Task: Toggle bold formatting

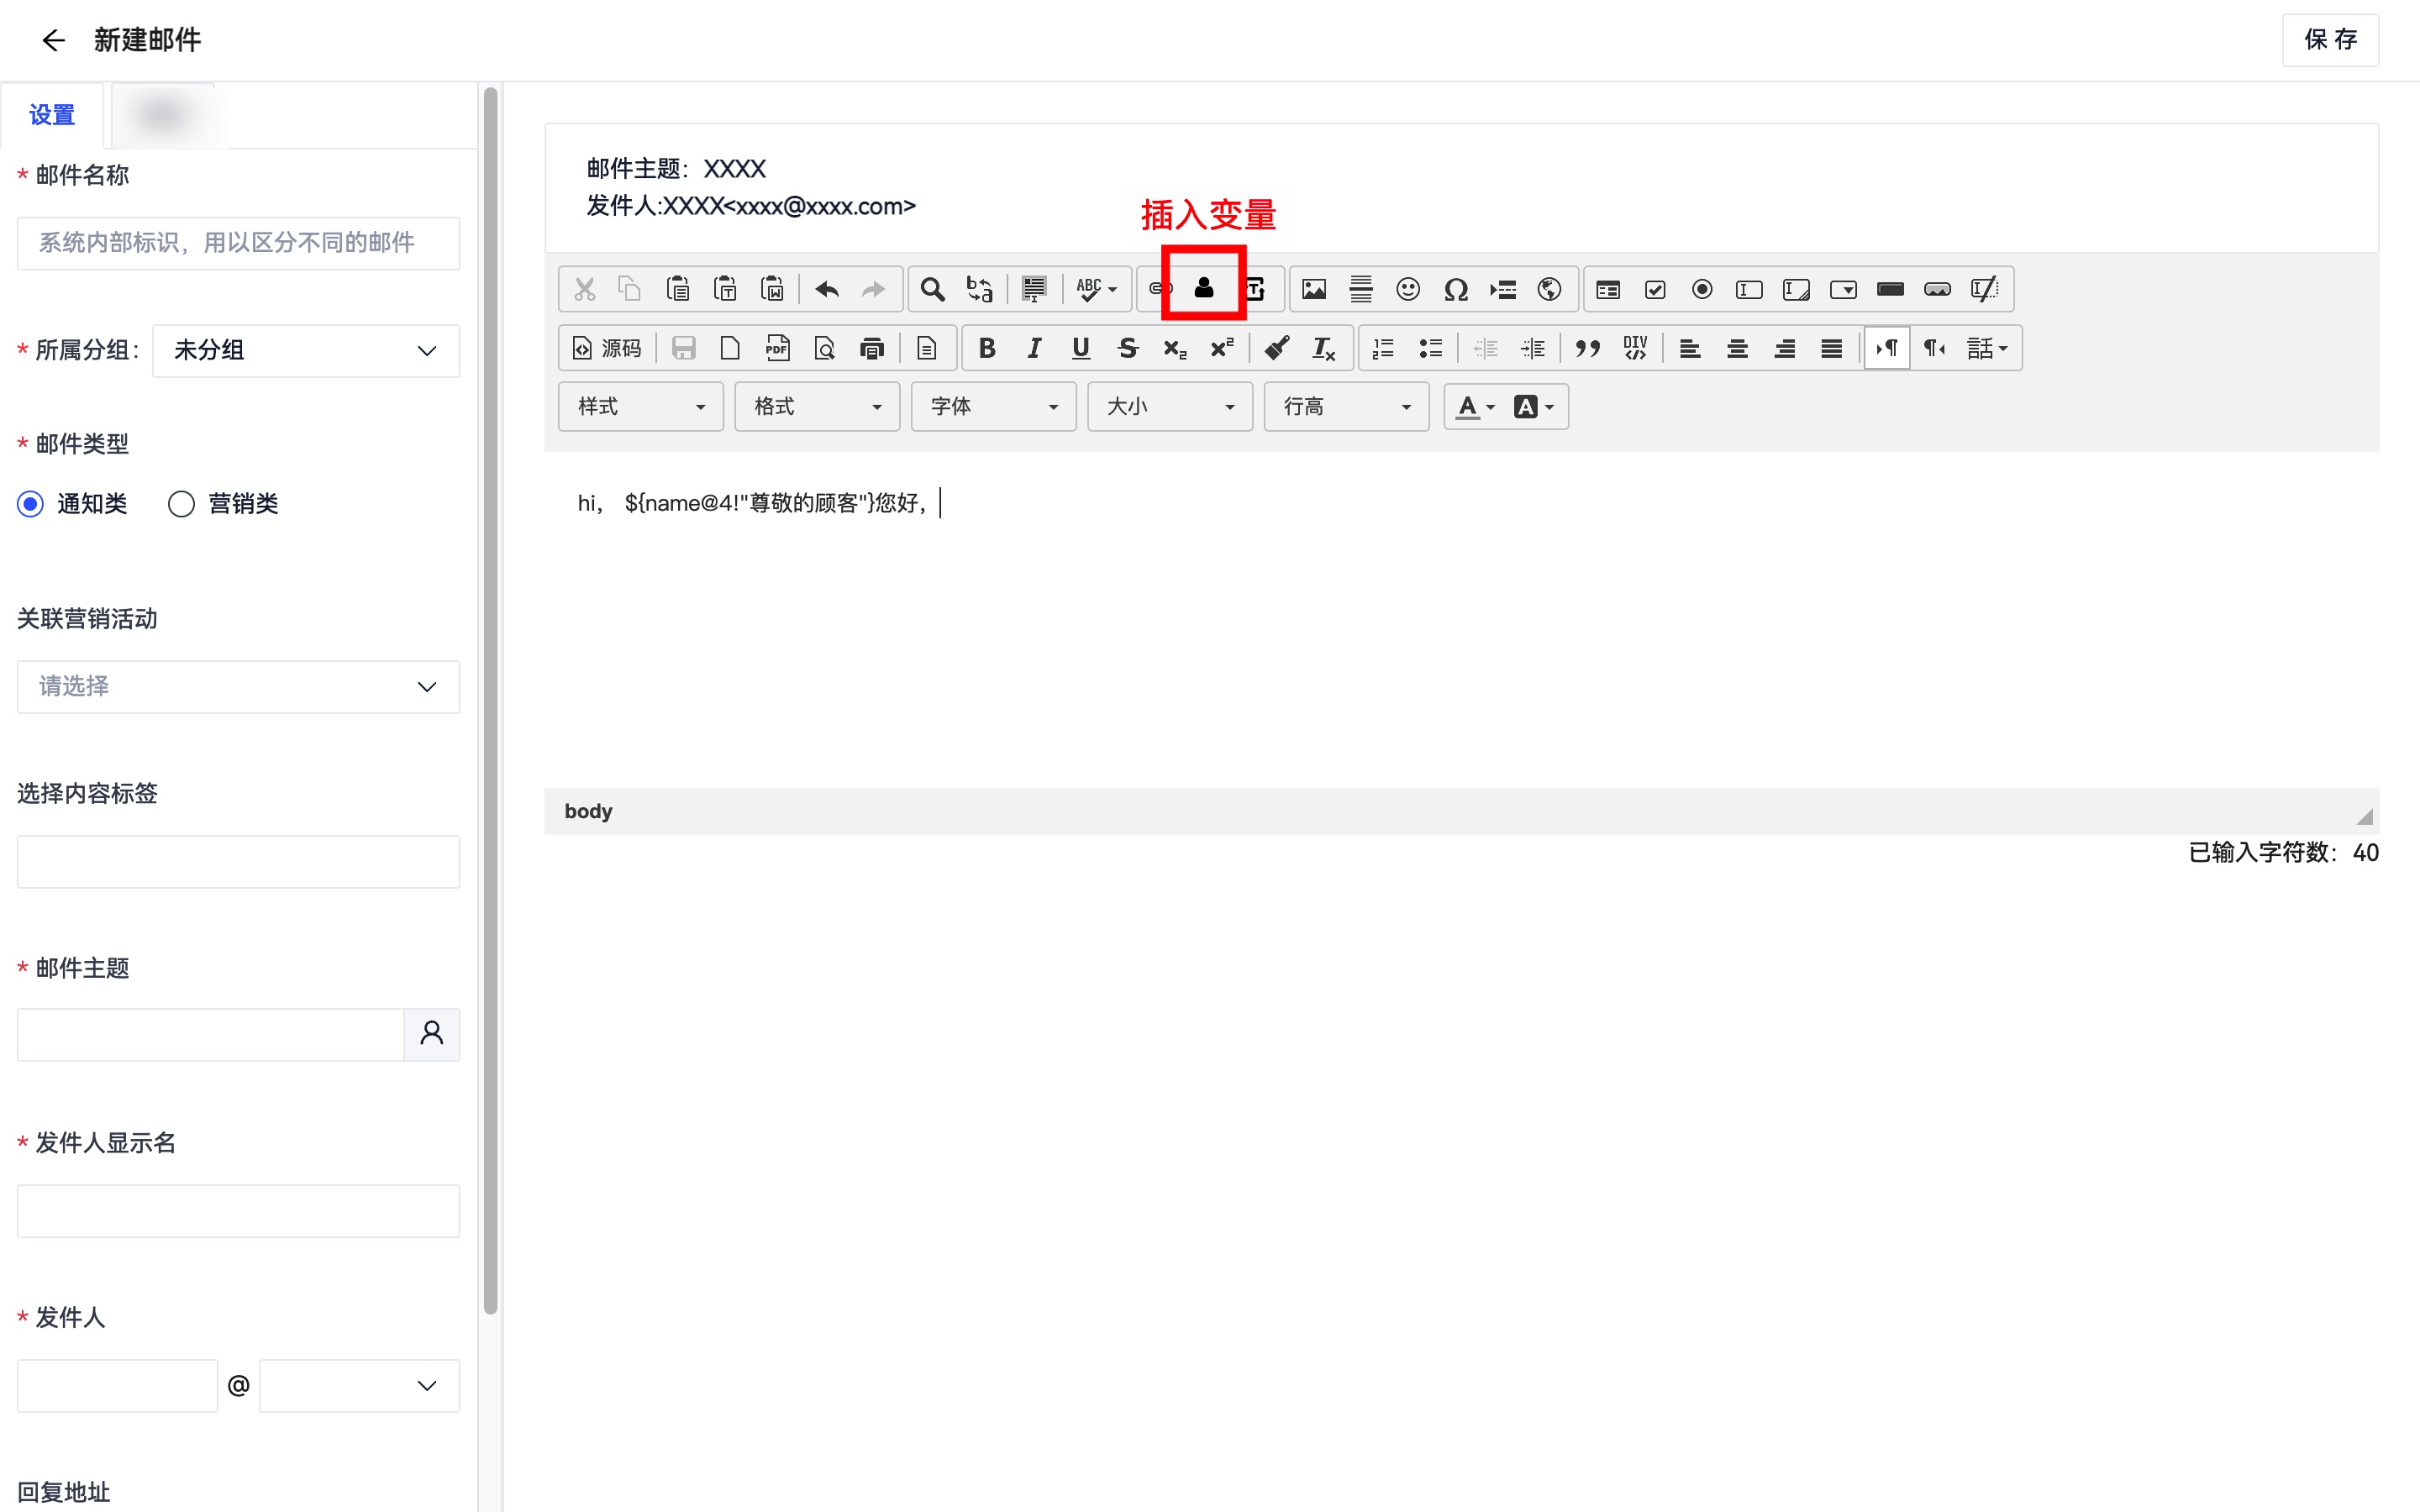Action: tap(987, 348)
